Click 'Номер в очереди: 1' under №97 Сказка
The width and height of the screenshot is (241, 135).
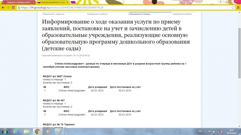point(54,79)
